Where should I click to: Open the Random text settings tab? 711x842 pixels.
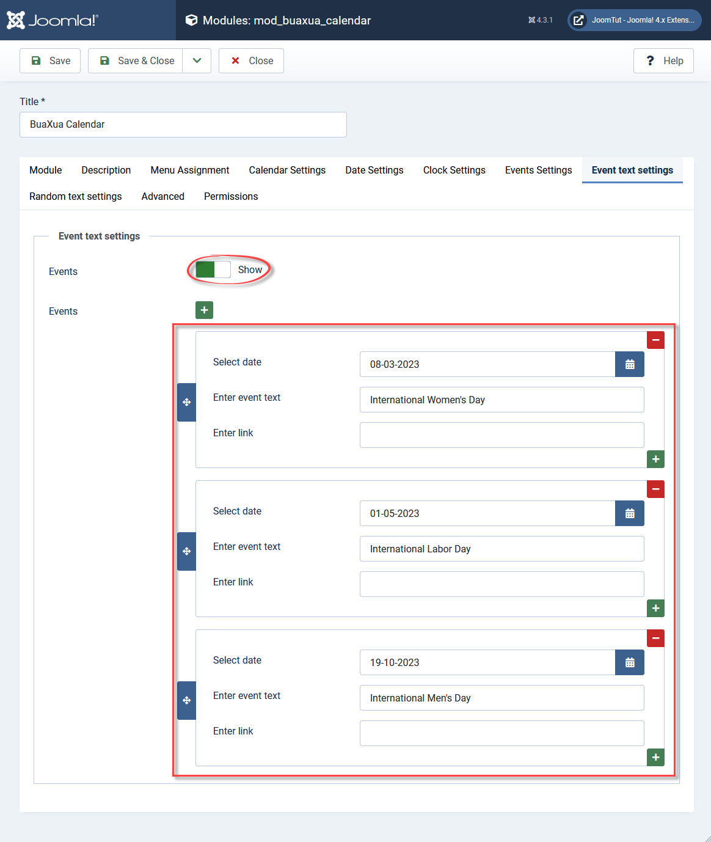76,196
